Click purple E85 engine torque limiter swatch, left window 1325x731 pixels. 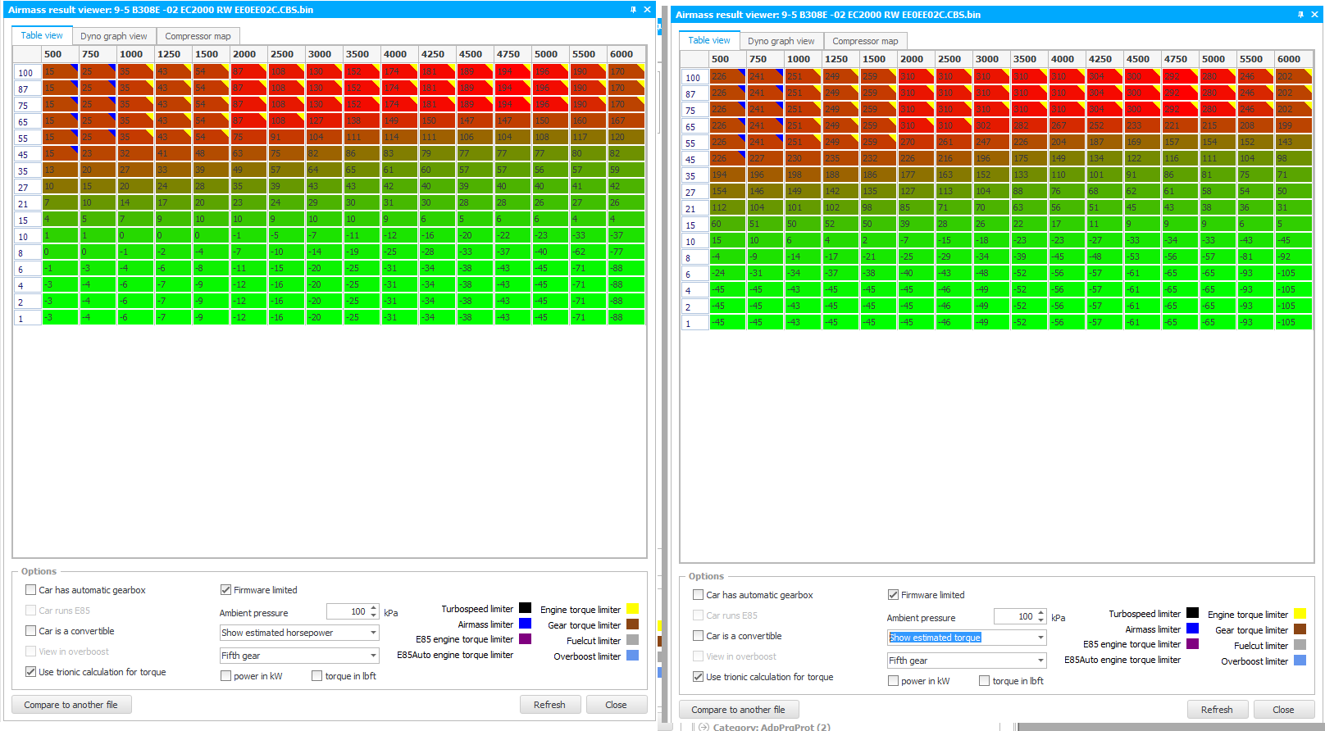point(525,638)
